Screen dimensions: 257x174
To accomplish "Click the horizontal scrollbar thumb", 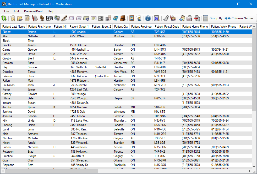I will tap(52, 171).
